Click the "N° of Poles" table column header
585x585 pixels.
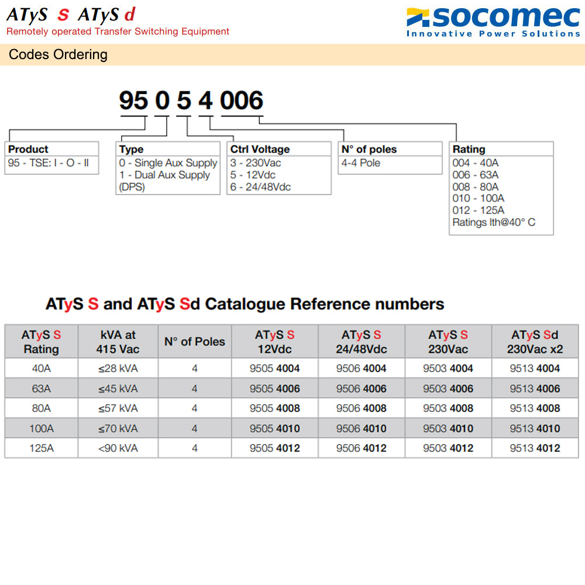coord(195,342)
